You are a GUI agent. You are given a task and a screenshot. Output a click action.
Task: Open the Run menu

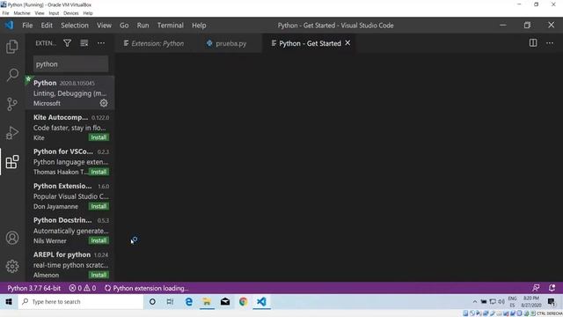[x=143, y=26]
